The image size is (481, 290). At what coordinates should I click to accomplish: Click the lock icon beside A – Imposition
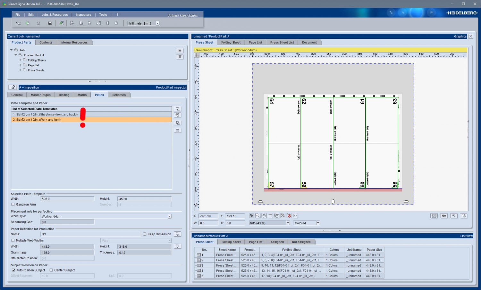13,87
